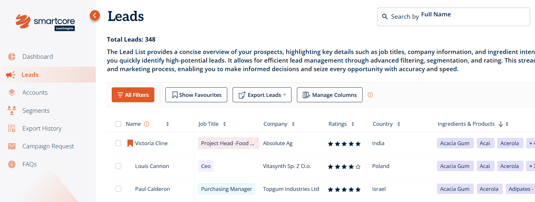
Task: Open the Export Leads dropdown
Action: point(262,95)
